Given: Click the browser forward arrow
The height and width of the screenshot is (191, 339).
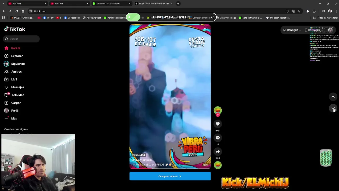Looking at the screenshot, I should (10, 11).
